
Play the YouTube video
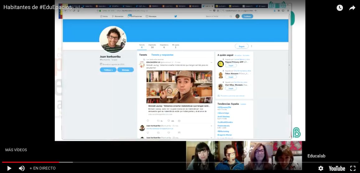(9, 168)
